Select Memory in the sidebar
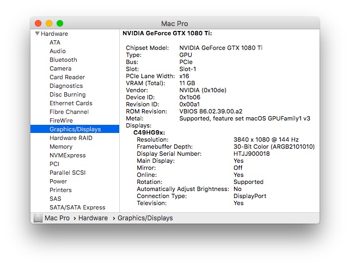Viewport: 350px width, 267px height. [61, 147]
